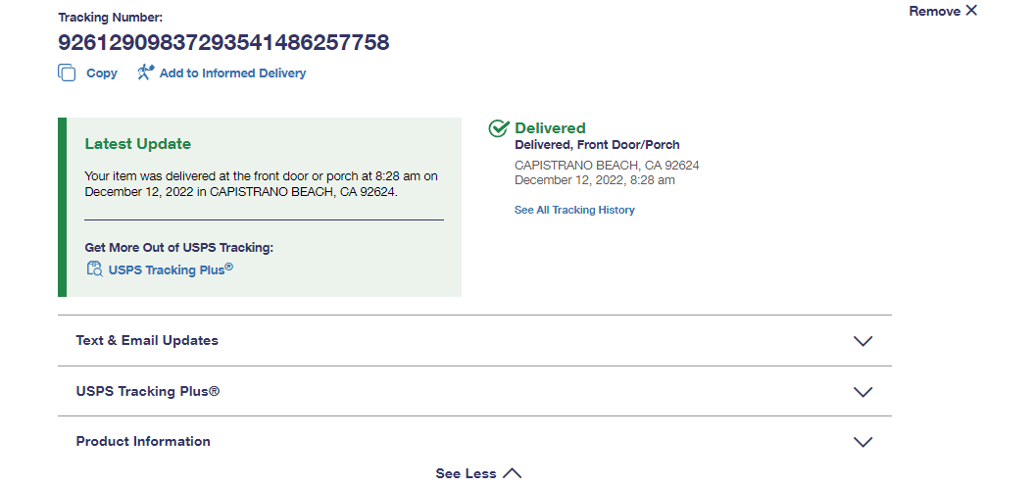This screenshot has width=1034, height=487.
Task: Collapse details via See Less text
Action: (x=466, y=474)
